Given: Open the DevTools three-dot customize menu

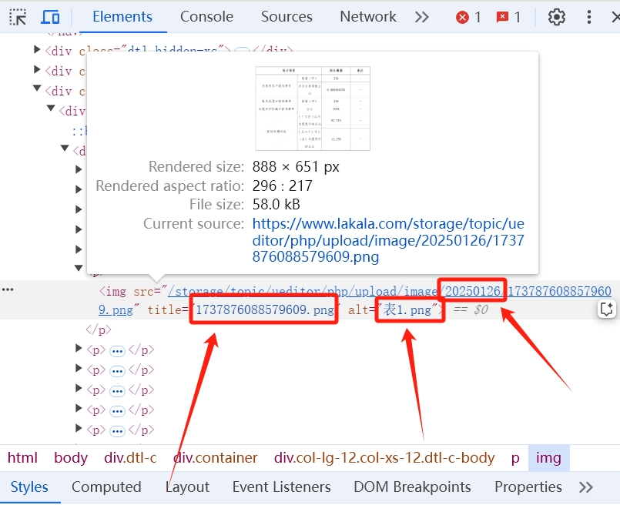Looking at the screenshot, I should [x=589, y=17].
